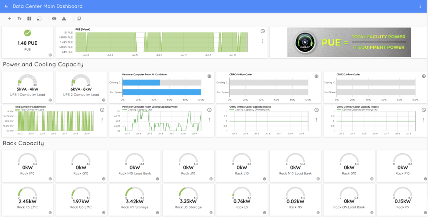
Task: Click the duplicate dashboard icon in toolbar
Action: pos(79,18)
